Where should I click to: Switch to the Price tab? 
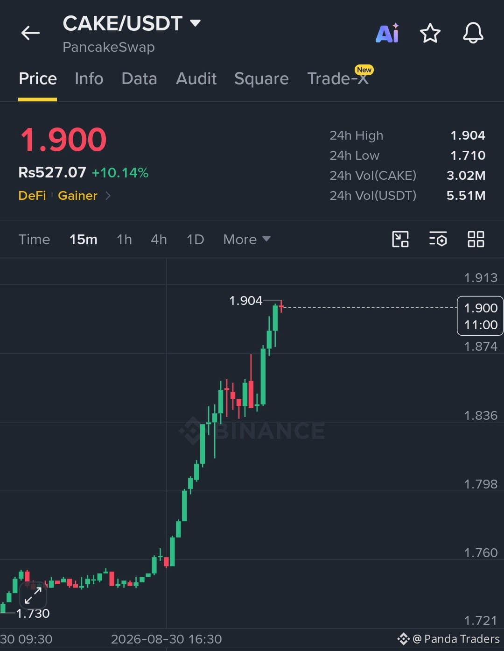pos(38,79)
